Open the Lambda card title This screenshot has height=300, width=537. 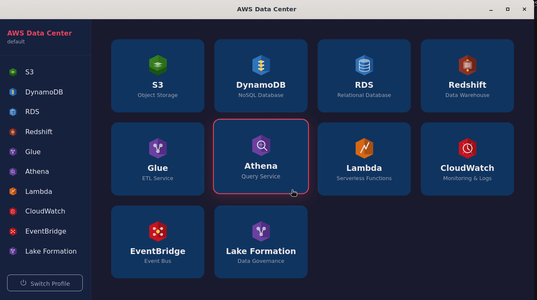(364, 168)
